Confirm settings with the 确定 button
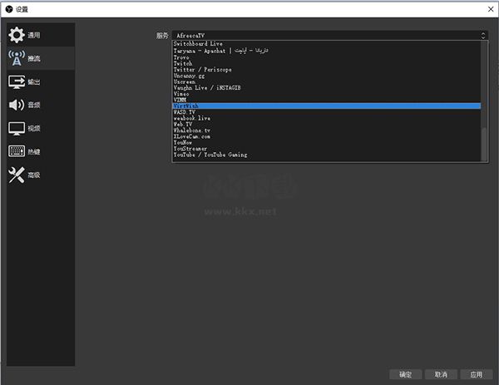This screenshot has width=499, height=385. [406, 374]
